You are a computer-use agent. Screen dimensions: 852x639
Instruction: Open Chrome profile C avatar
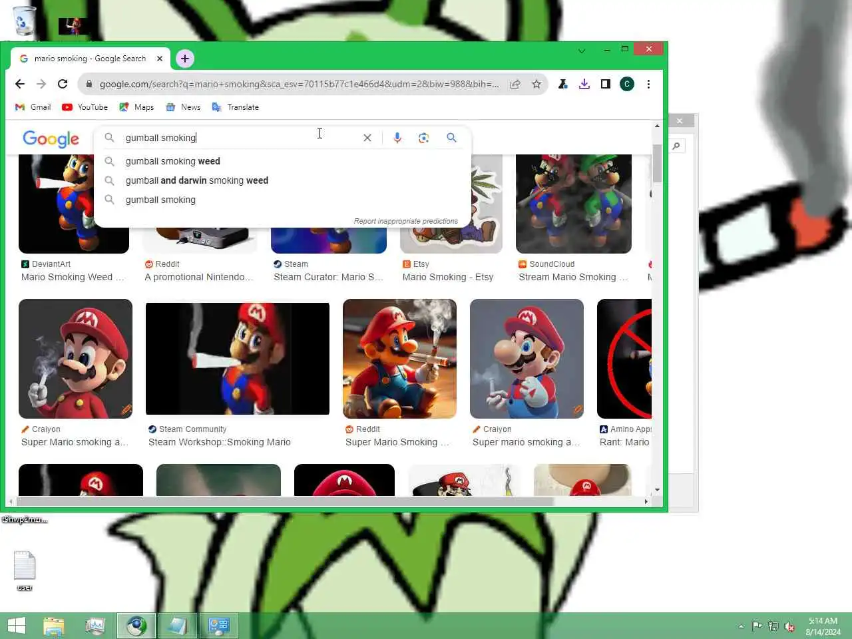pos(627,84)
